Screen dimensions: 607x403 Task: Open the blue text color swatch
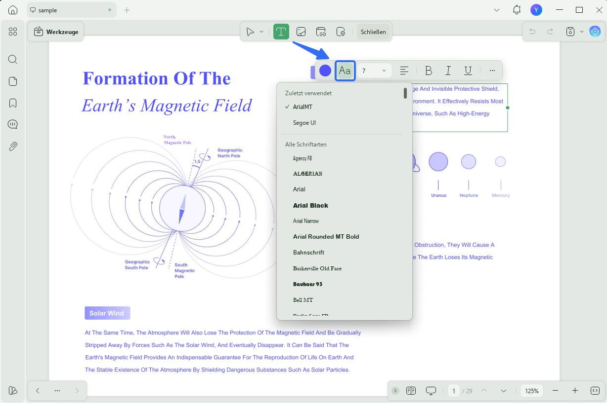(325, 71)
